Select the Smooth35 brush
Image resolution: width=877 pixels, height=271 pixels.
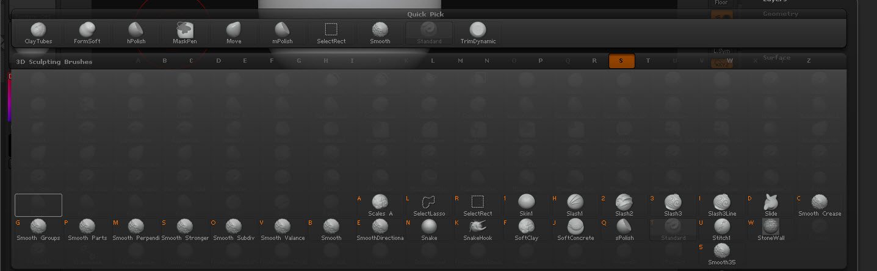point(722,255)
